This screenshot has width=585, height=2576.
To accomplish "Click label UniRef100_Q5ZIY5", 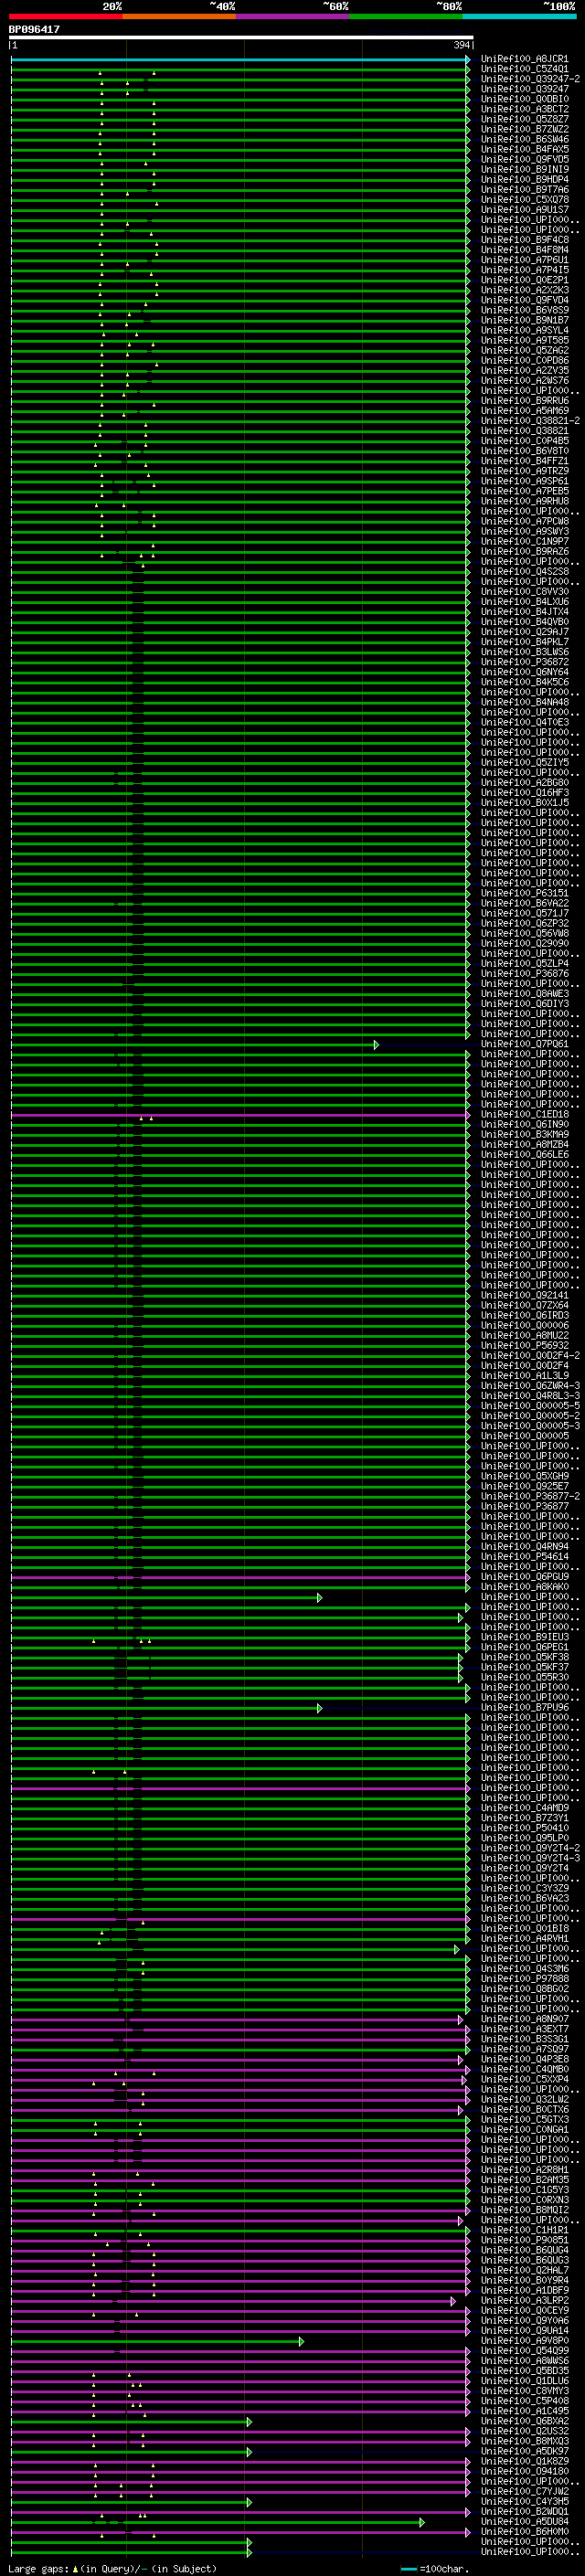I will click(x=525, y=763).
